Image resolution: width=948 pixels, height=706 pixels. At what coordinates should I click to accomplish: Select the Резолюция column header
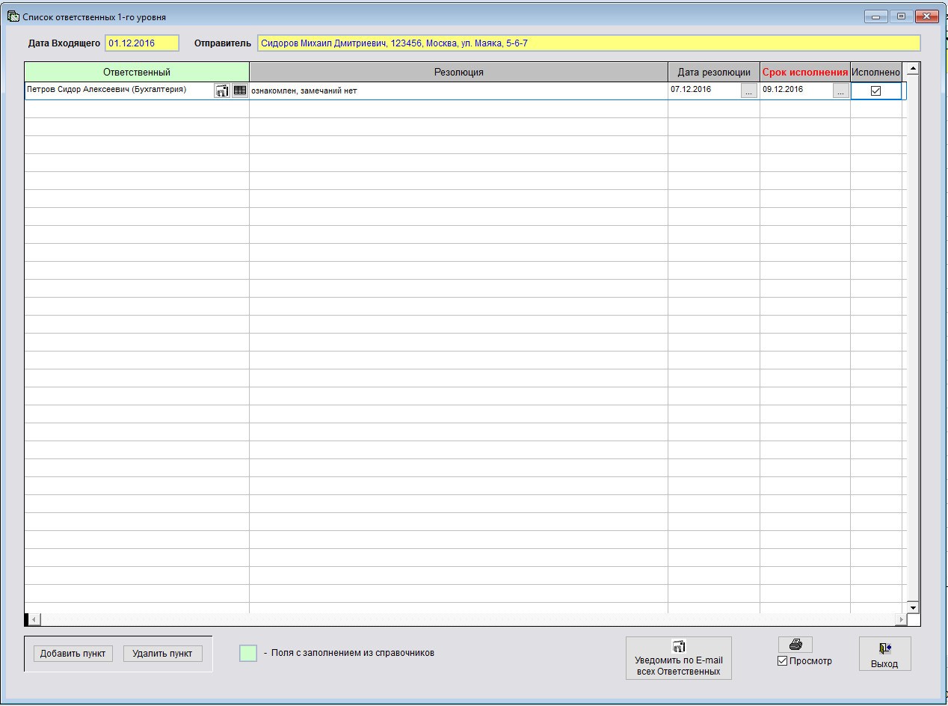click(458, 72)
